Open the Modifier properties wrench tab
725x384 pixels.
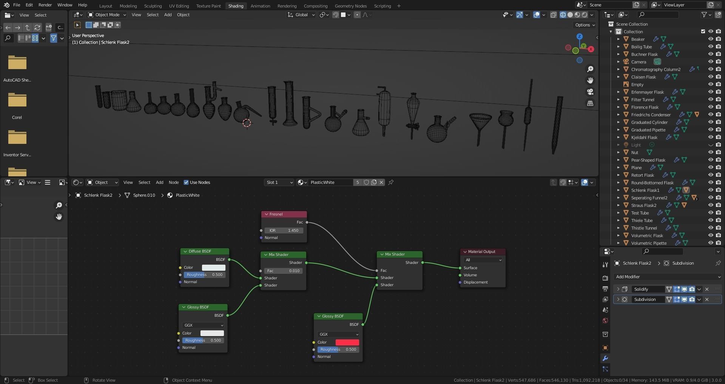tap(605, 358)
